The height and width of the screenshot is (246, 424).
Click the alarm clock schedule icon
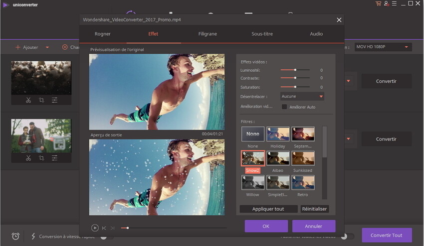click(x=15, y=236)
